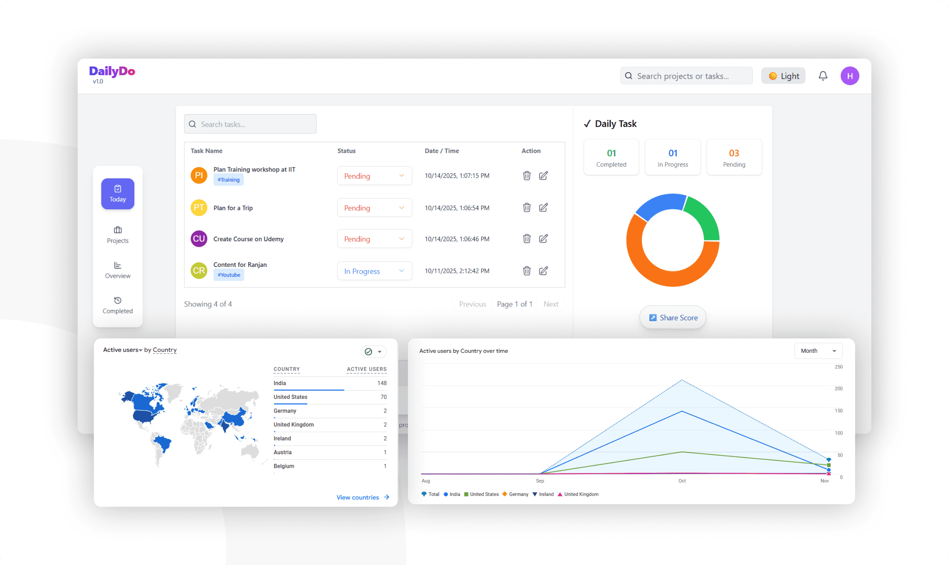This screenshot has width=949, height=565.
Task: Click the Country dimension label
Action: 164,350
